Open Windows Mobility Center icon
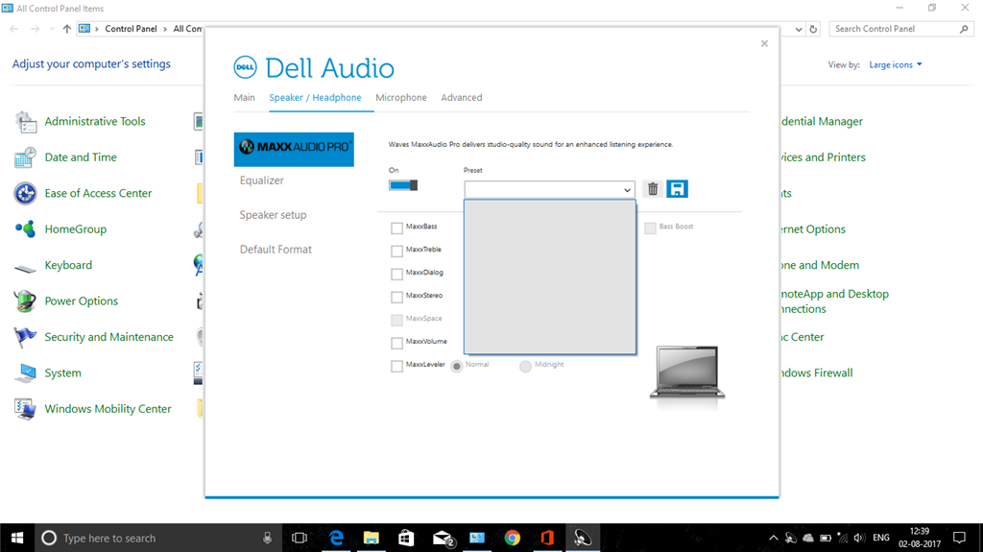Image resolution: width=983 pixels, height=552 pixels. (x=26, y=409)
